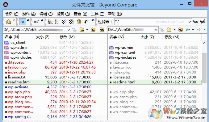209x122 pixels.
Task: Click the vertical scrollbar thumb on right
Action: [x=204, y=68]
